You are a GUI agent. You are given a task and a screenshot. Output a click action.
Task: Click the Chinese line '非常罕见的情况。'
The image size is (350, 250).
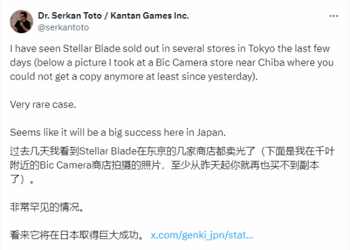[x=47, y=207]
